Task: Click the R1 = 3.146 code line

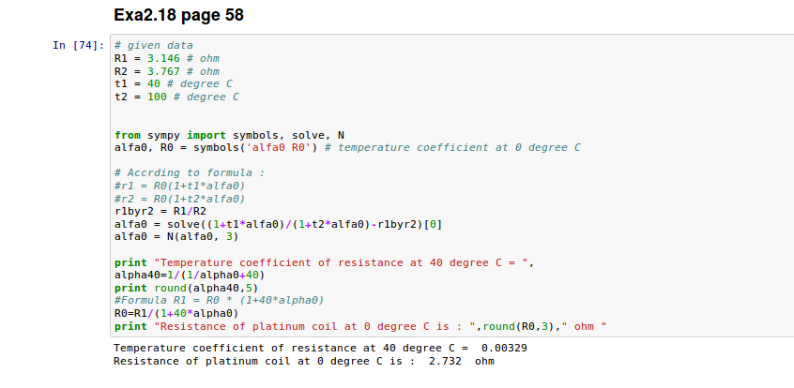Action: pyautogui.click(x=166, y=58)
